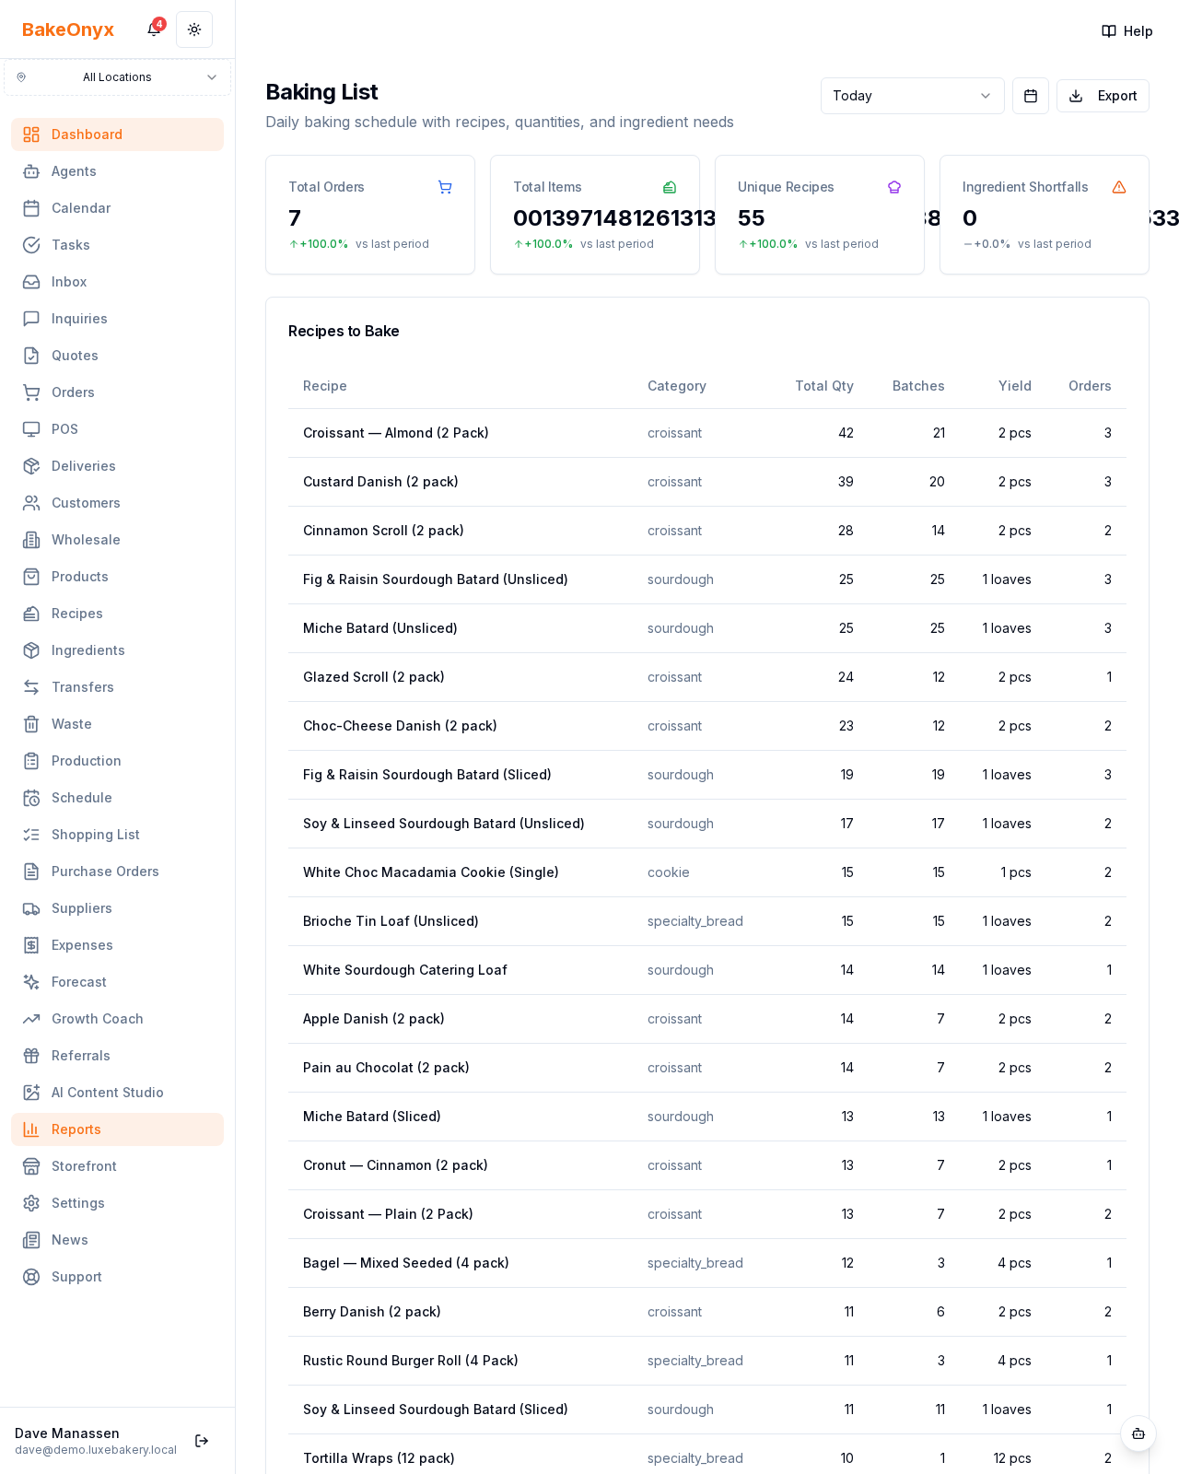
Task: Toggle the light/dark theme button
Action: (194, 29)
